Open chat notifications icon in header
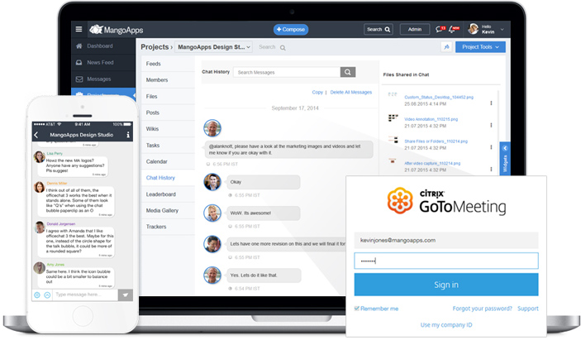Screen dimensions: 581x340 click(441, 29)
